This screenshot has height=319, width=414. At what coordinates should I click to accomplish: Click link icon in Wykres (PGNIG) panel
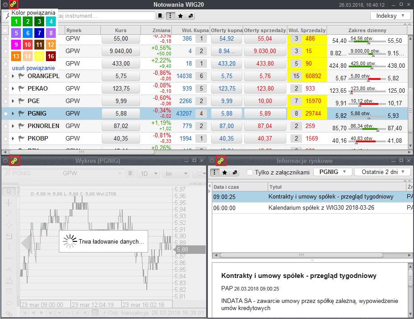[14, 161]
